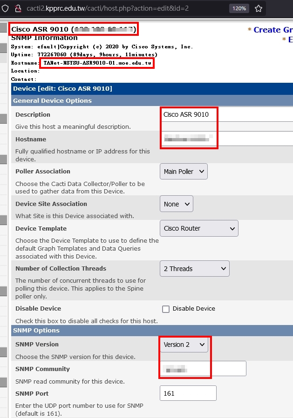Screen dimensions: 293x418
Task: Toggle the Disable Device checkbox
Action: pyautogui.click(x=166, y=309)
